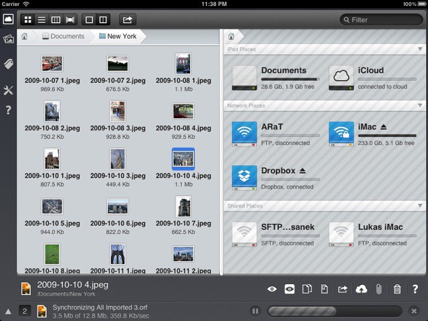
Task: Upload the selected file to cloud
Action: [361, 289]
